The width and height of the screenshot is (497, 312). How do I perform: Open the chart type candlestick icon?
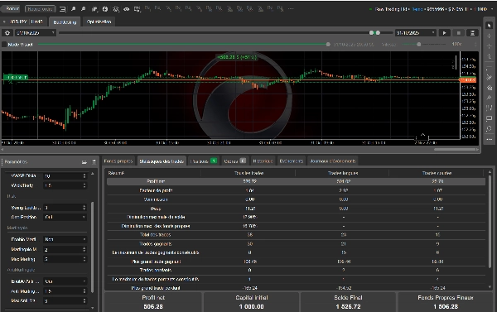pyautogui.click(x=94, y=9)
